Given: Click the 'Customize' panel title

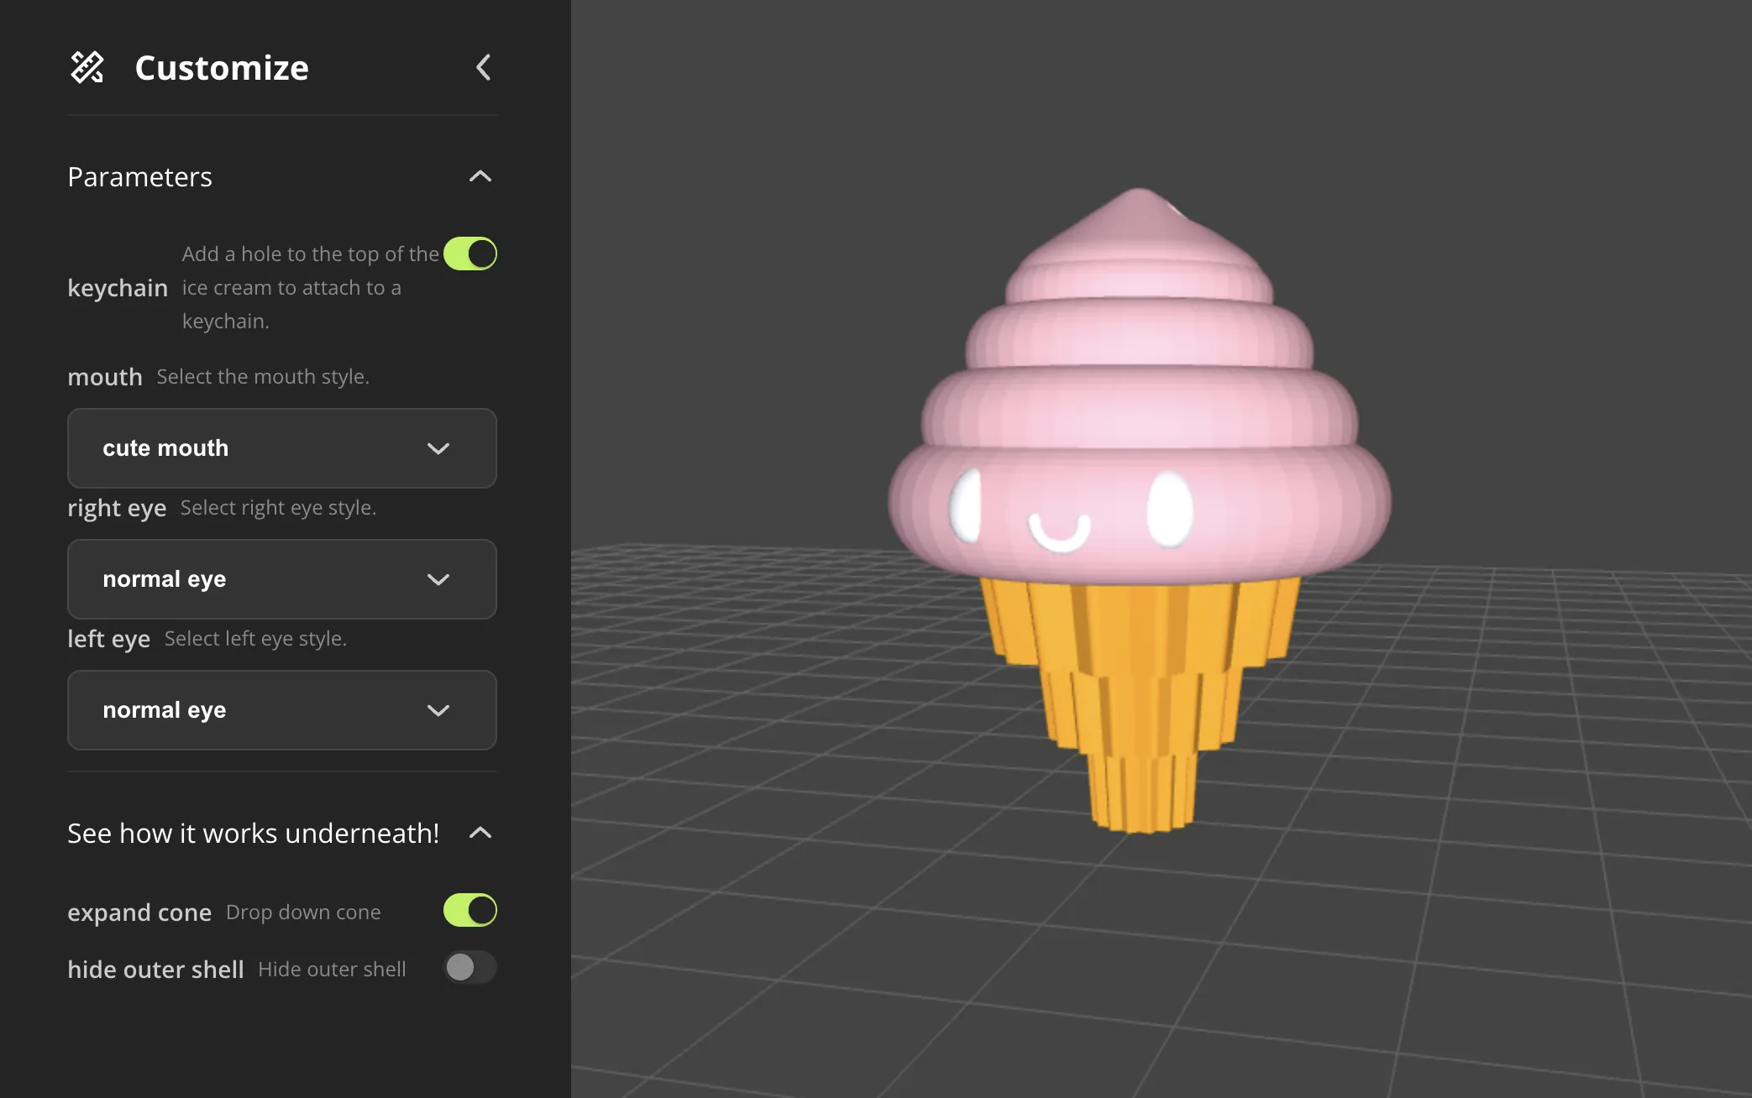Looking at the screenshot, I should click(x=222, y=67).
